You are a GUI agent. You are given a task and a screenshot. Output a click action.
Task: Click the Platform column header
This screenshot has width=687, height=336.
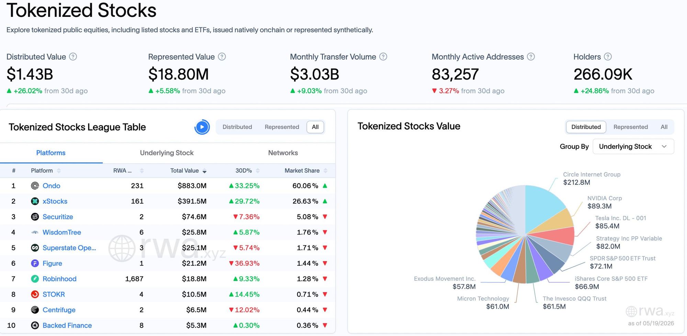pyautogui.click(x=42, y=171)
